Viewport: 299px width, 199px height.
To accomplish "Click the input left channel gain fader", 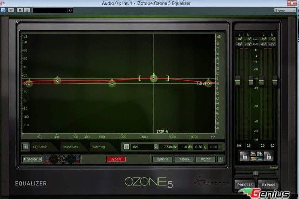I will click(238, 81).
